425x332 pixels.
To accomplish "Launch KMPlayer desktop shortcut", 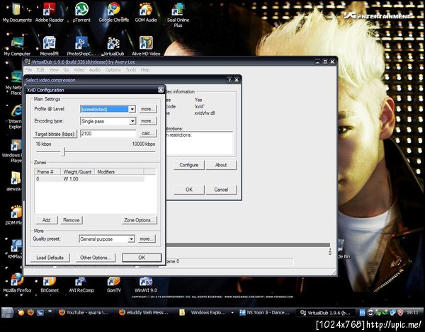I will [x=15, y=248].
